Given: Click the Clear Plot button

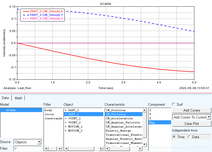Looking at the screenshot, I should (x=192, y=124).
